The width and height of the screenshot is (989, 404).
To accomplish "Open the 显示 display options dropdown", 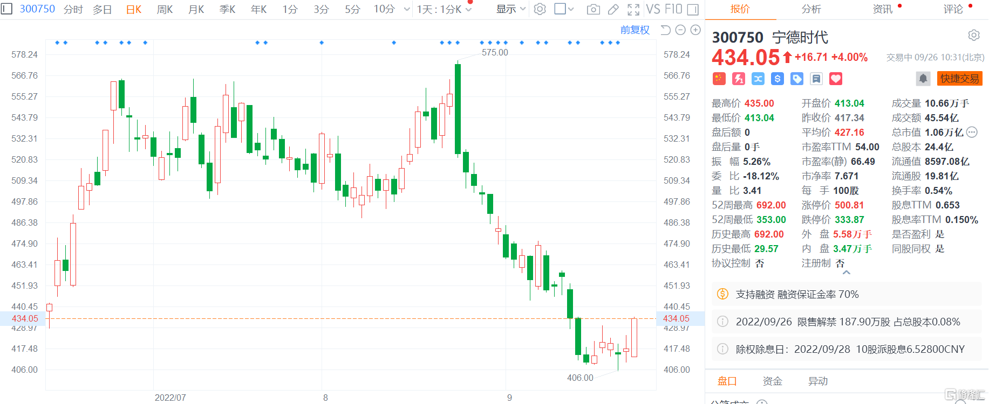I will pyautogui.click(x=510, y=9).
